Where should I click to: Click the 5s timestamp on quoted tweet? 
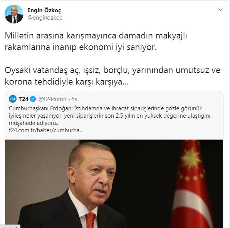[74, 99]
